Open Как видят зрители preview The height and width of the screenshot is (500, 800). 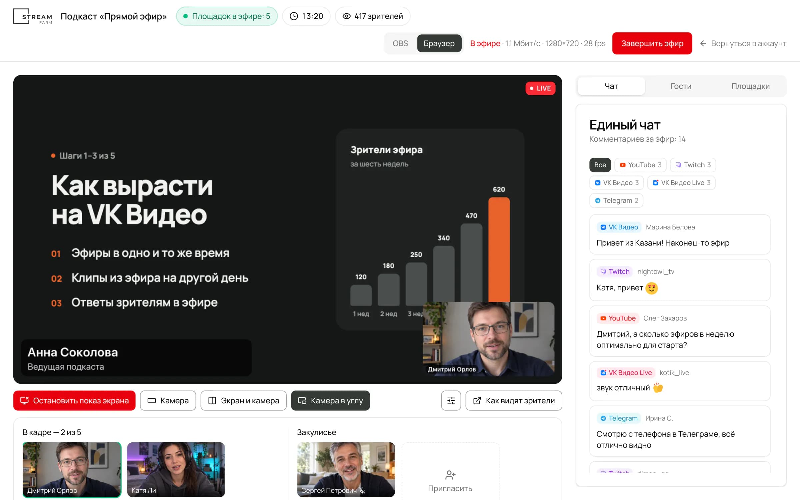tap(514, 400)
